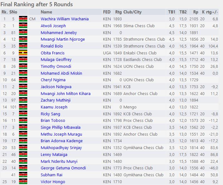
Task: Open Brian Adorwa Kadenge player link
Action: (62, 141)
